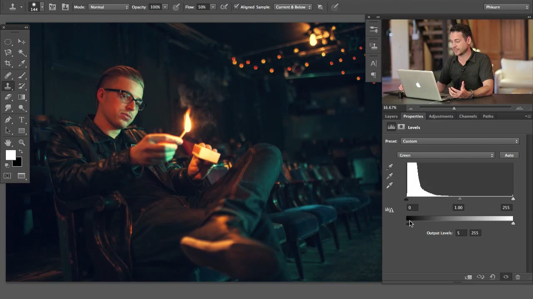Select the Eyedropper tool in the toolbox
This screenshot has width=533, height=299.
click(22, 63)
